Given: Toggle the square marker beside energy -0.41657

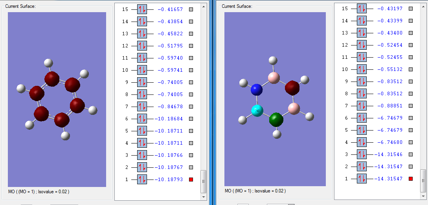Looking at the screenshot, I should click(x=191, y=9).
